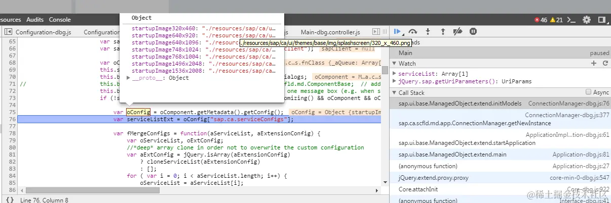The height and width of the screenshot is (203, 611).
Task: Open Application-dbg.js:27 source link
Action: (x=581, y=166)
